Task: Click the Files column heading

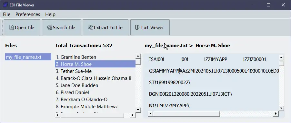Action: (x=11, y=46)
